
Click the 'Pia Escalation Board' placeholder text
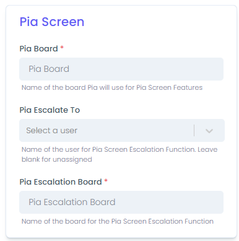pyautogui.click(x=72, y=202)
